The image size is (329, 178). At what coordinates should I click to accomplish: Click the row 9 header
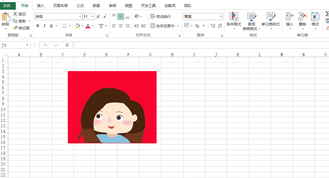click(x=3, y=104)
